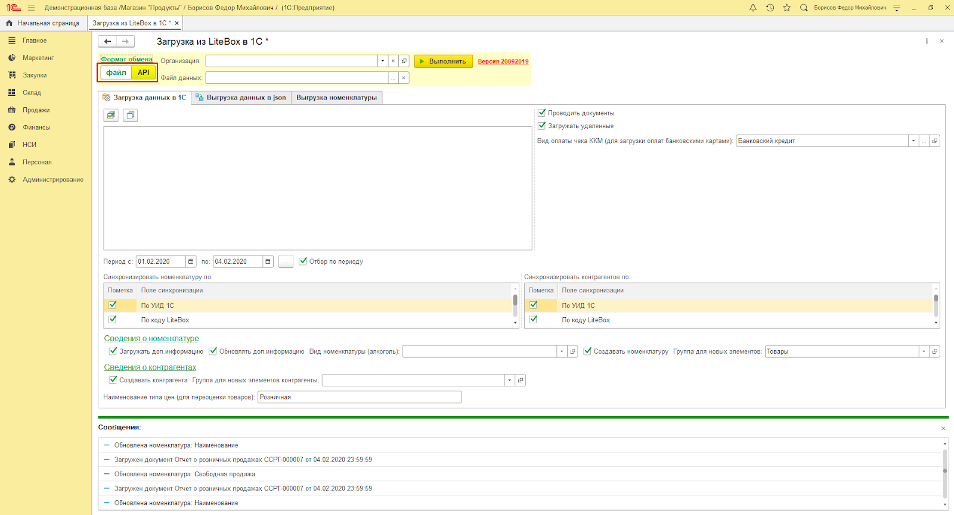Toggle Загружать доп.информацию checkbox

113,351
